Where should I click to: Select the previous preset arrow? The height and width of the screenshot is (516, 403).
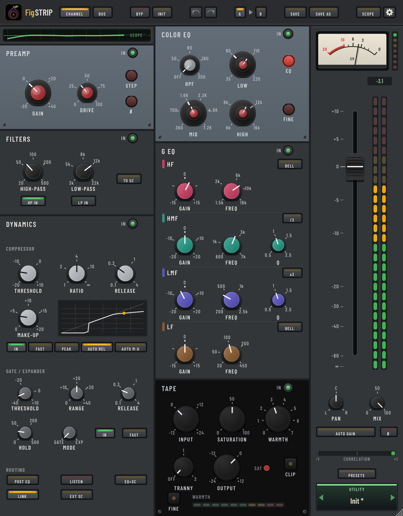[321, 498]
